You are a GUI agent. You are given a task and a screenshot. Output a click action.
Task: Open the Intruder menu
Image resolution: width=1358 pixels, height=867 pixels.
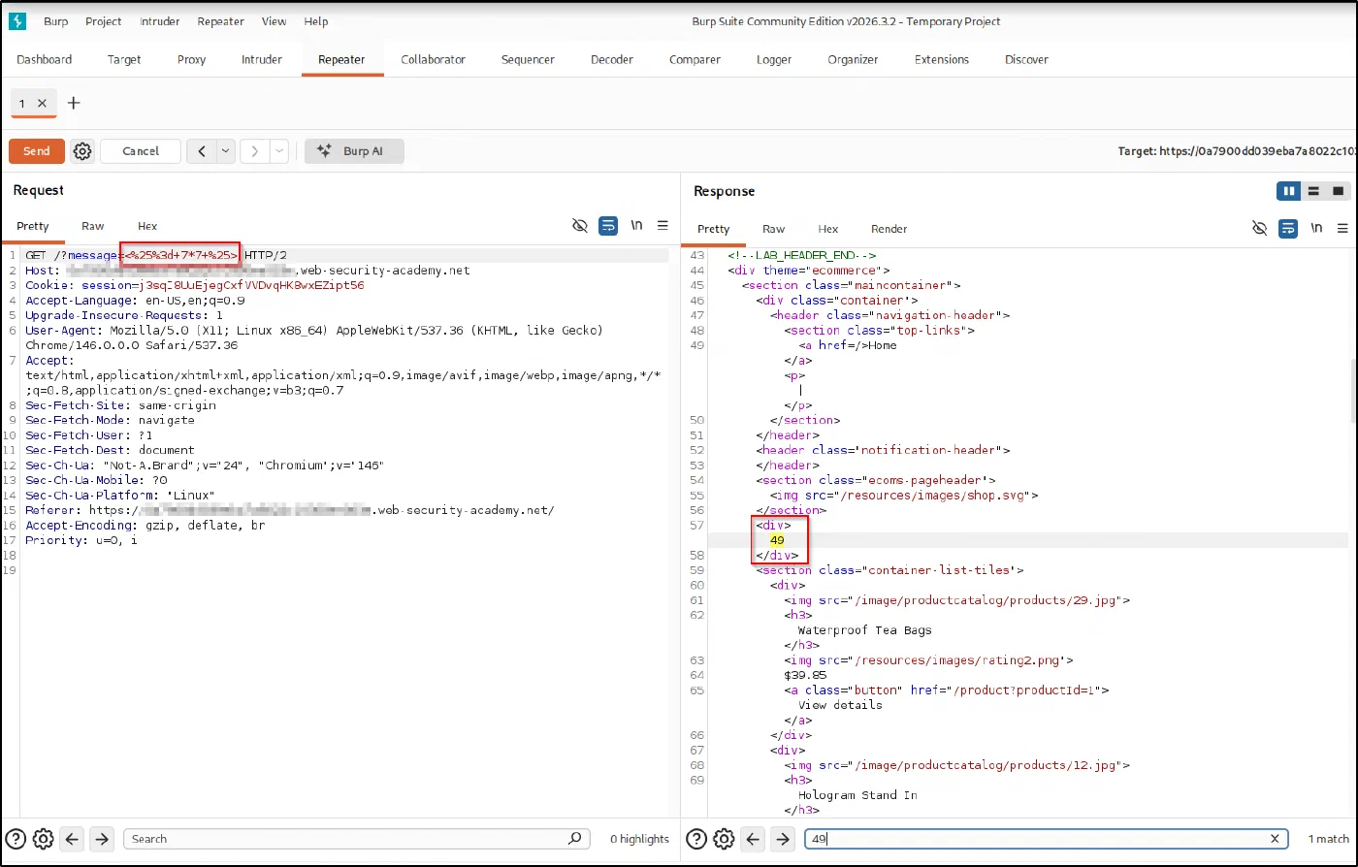159,21
